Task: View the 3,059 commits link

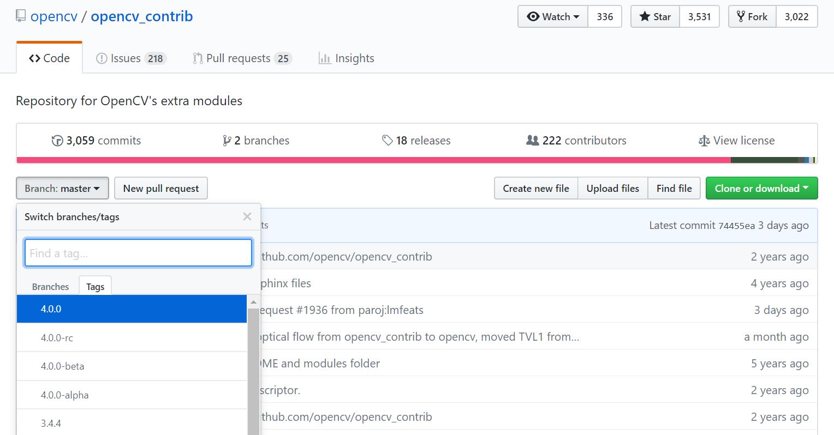Action: point(96,141)
